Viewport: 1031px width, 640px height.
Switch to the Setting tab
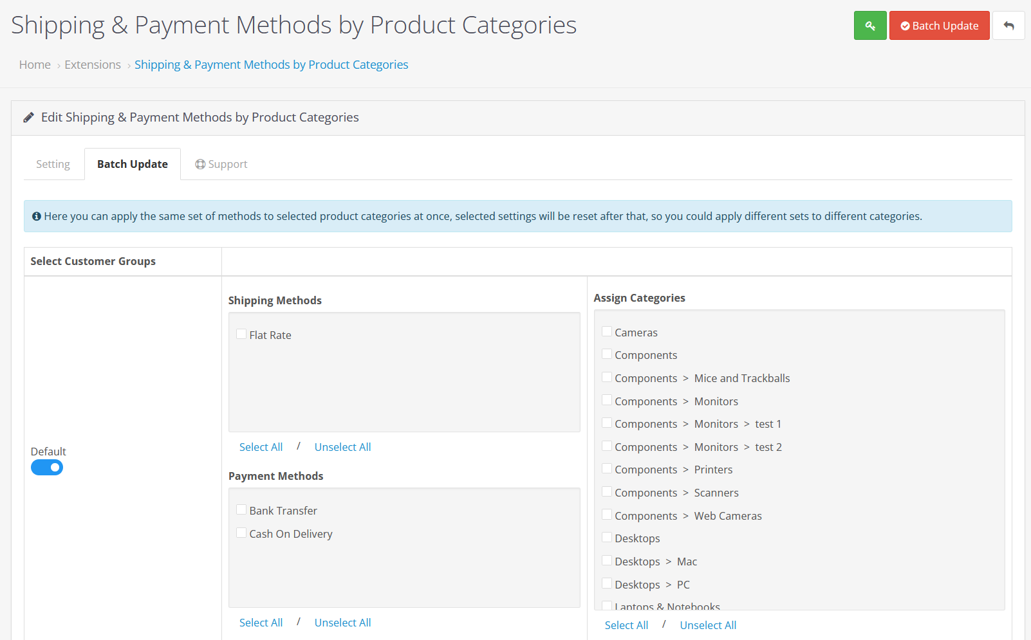(x=53, y=164)
